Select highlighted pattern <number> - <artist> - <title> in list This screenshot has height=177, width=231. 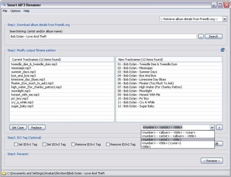click(178, 140)
